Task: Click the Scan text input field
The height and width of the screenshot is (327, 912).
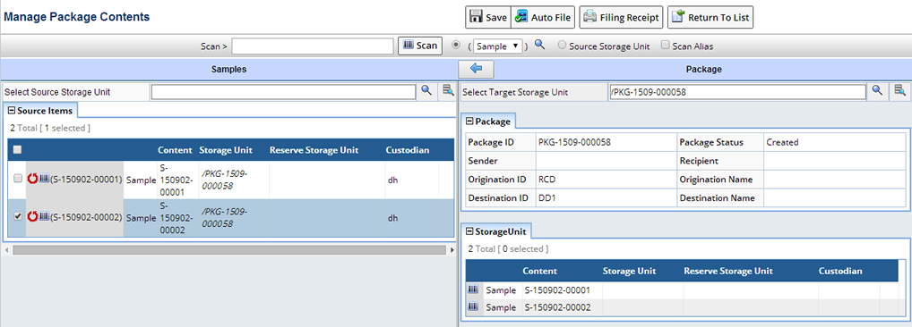Action: click(313, 46)
